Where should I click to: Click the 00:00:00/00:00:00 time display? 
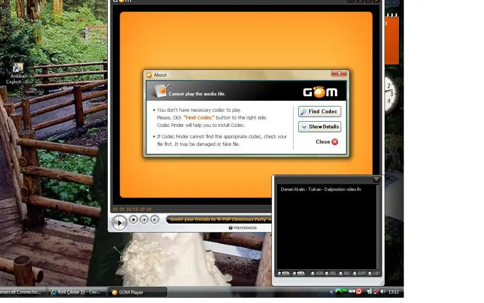tap(132, 209)
